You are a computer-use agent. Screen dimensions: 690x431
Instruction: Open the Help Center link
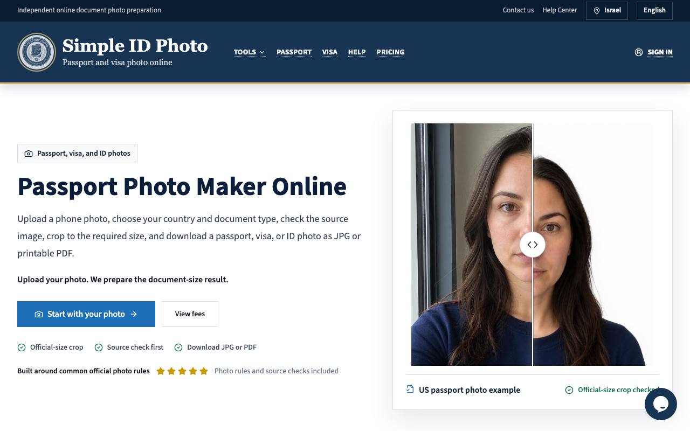[560, 10]
